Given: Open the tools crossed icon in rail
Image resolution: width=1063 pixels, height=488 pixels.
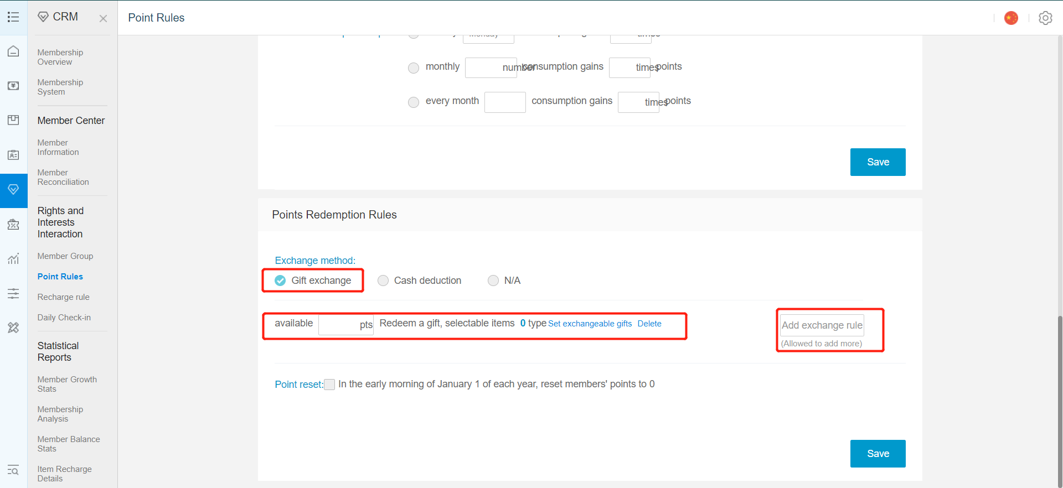Looking at the screenshot, I should [x=13, y=328].
